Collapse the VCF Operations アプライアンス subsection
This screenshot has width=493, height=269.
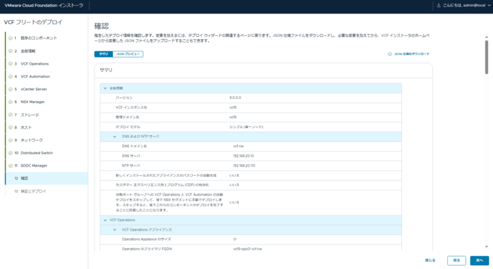(115, 230)
